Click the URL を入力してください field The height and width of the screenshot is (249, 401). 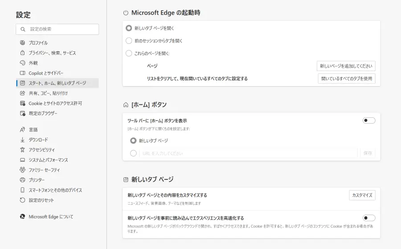tap(248, 153)
